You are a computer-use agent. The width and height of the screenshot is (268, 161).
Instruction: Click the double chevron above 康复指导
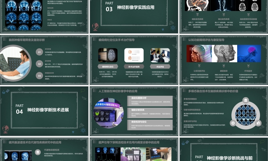coord(224,66)
